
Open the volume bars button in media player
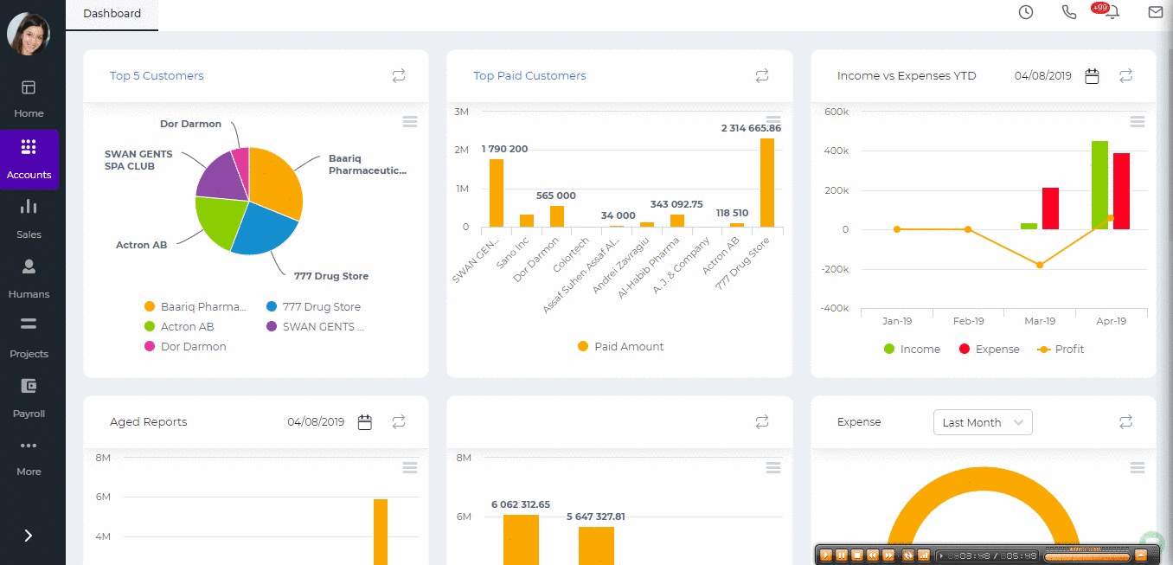point(923,555)
